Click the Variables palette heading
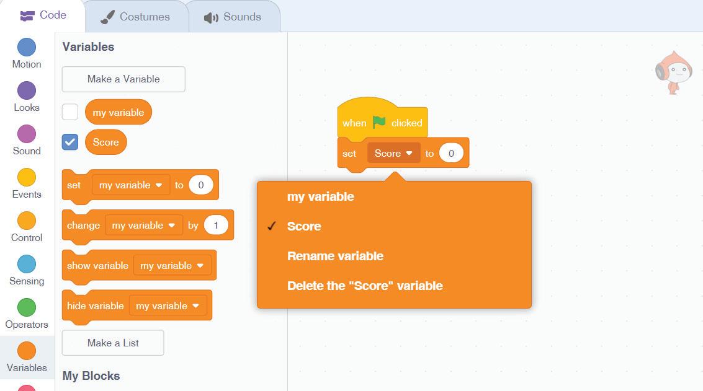The image size is (703, 391). pos(88,46)
